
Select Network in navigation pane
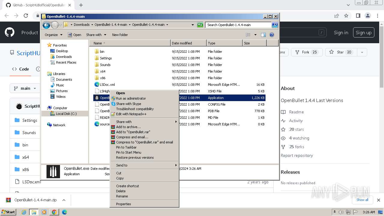tap(59, 125)
